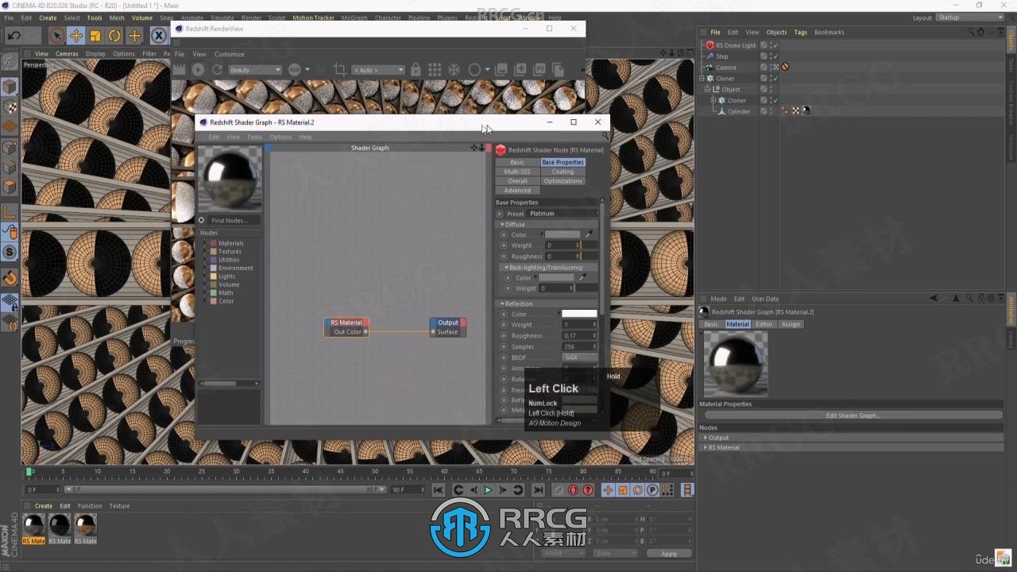Viewport: 1017px width, 572px height.
Task: Click the back-lighting color eyedropper icon
Action: (581, 278)
